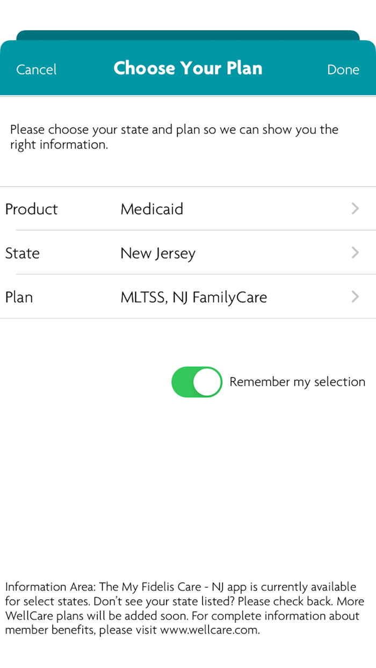Choose the New Jersey state value

tap(157, 253)
